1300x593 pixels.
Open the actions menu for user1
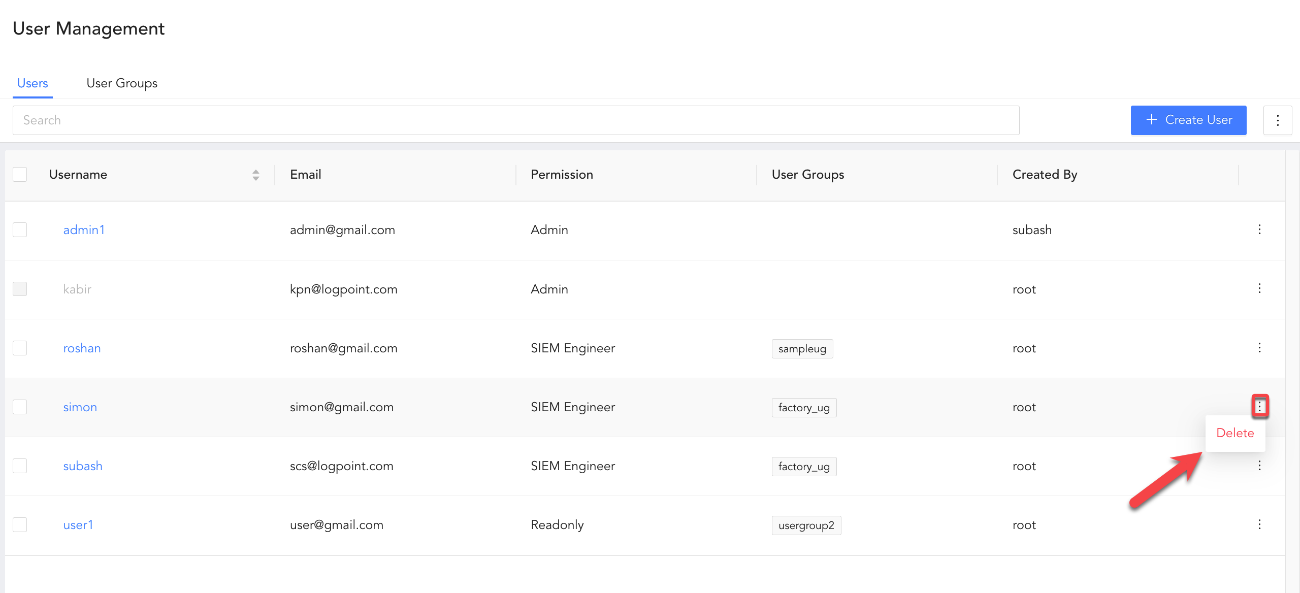click(x=1259, y=524)
